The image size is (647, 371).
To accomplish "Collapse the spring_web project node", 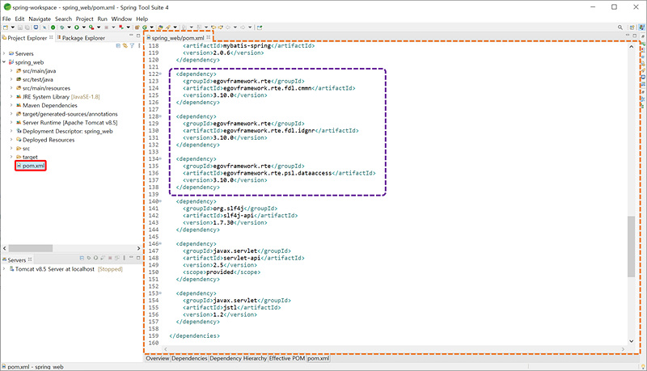I will point(4,62).
